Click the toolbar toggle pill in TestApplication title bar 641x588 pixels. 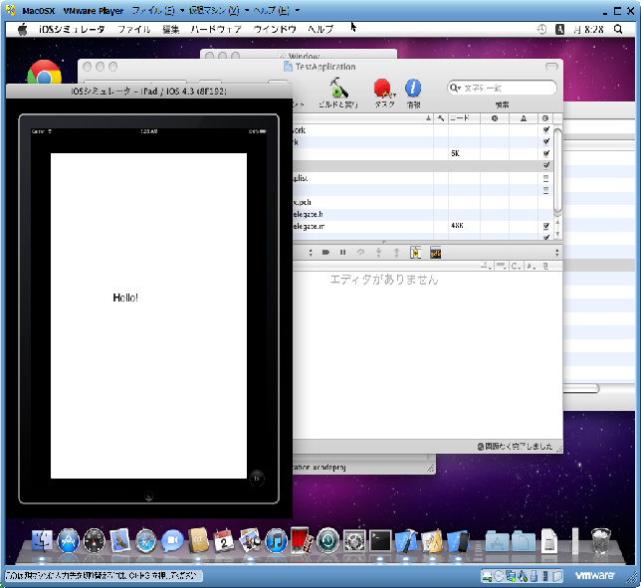(x=551, y=67)
